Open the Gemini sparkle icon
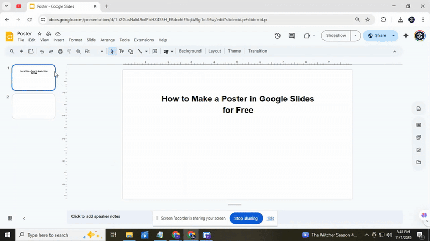430x241 pixels. tap(406, 36)
